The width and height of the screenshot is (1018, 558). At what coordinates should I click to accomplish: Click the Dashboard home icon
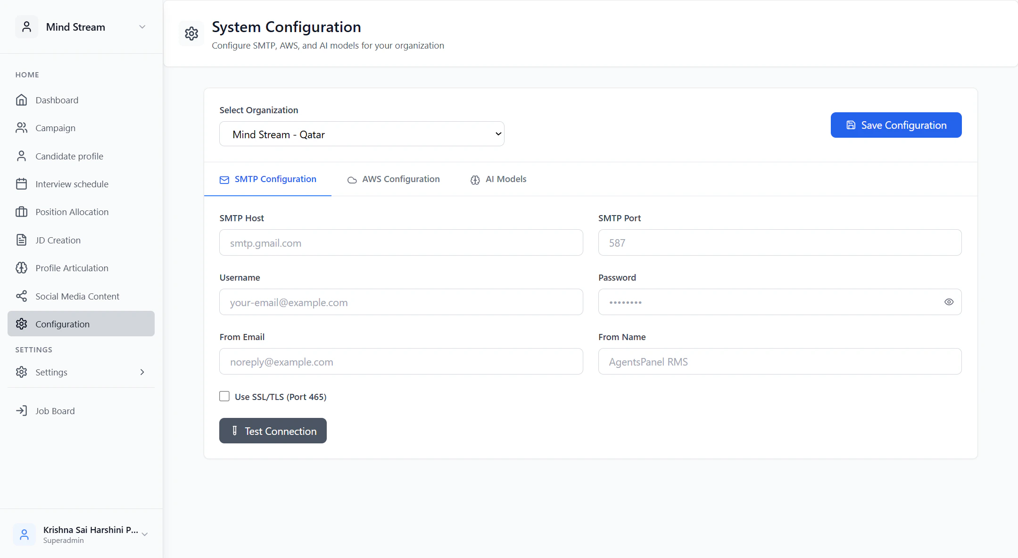(21, 100)
